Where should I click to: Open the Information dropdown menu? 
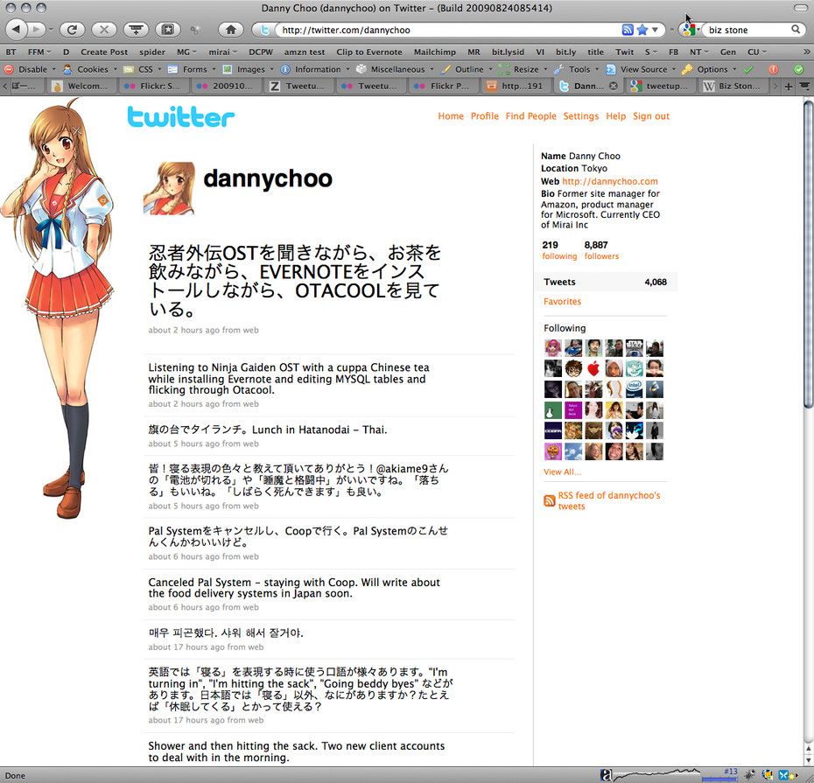click(314, 69)
